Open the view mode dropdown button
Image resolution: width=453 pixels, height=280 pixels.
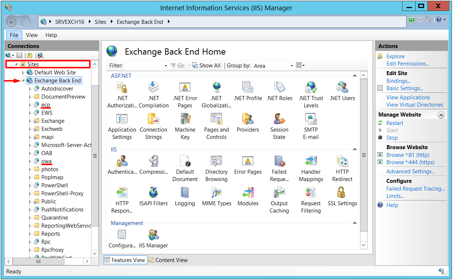(x=300, y=66)
